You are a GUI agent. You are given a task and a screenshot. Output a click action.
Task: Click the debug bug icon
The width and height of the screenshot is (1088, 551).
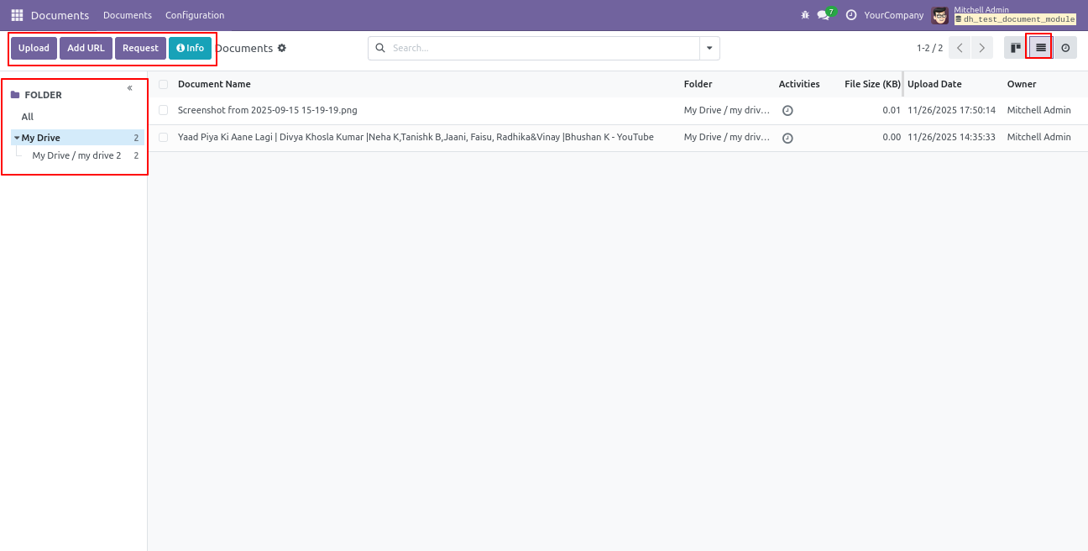point(805,15)
